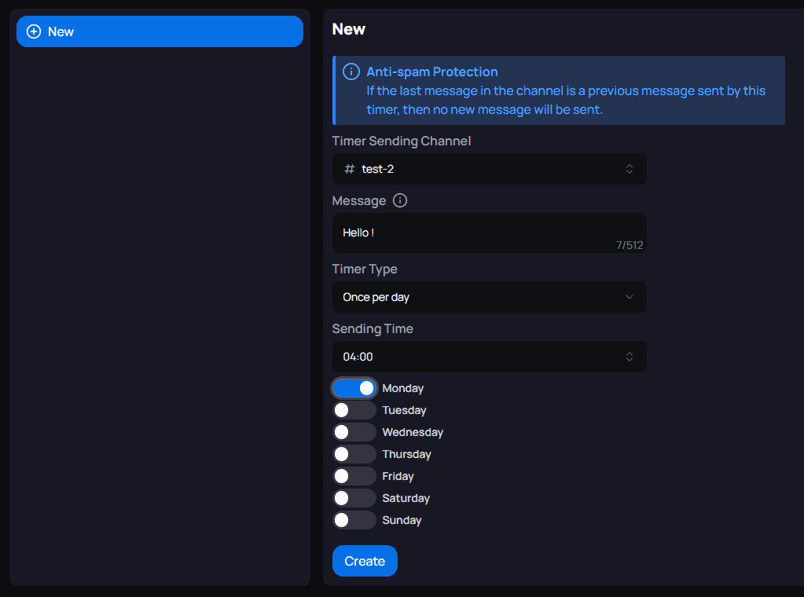The width and height of the screenshot is (804, 597).
Task: Open the 04:00 Sending Time selector
Action: [487, 357]
